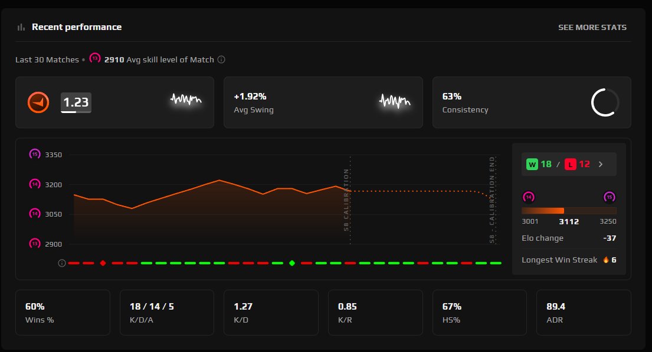Click the lower bound Elo 3001
The height and width of the screenshot is (352, 652).
(530, 221)
